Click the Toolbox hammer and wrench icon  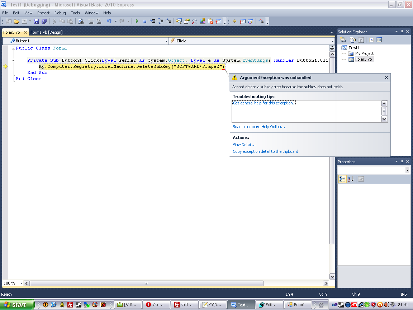pos(194,22)
